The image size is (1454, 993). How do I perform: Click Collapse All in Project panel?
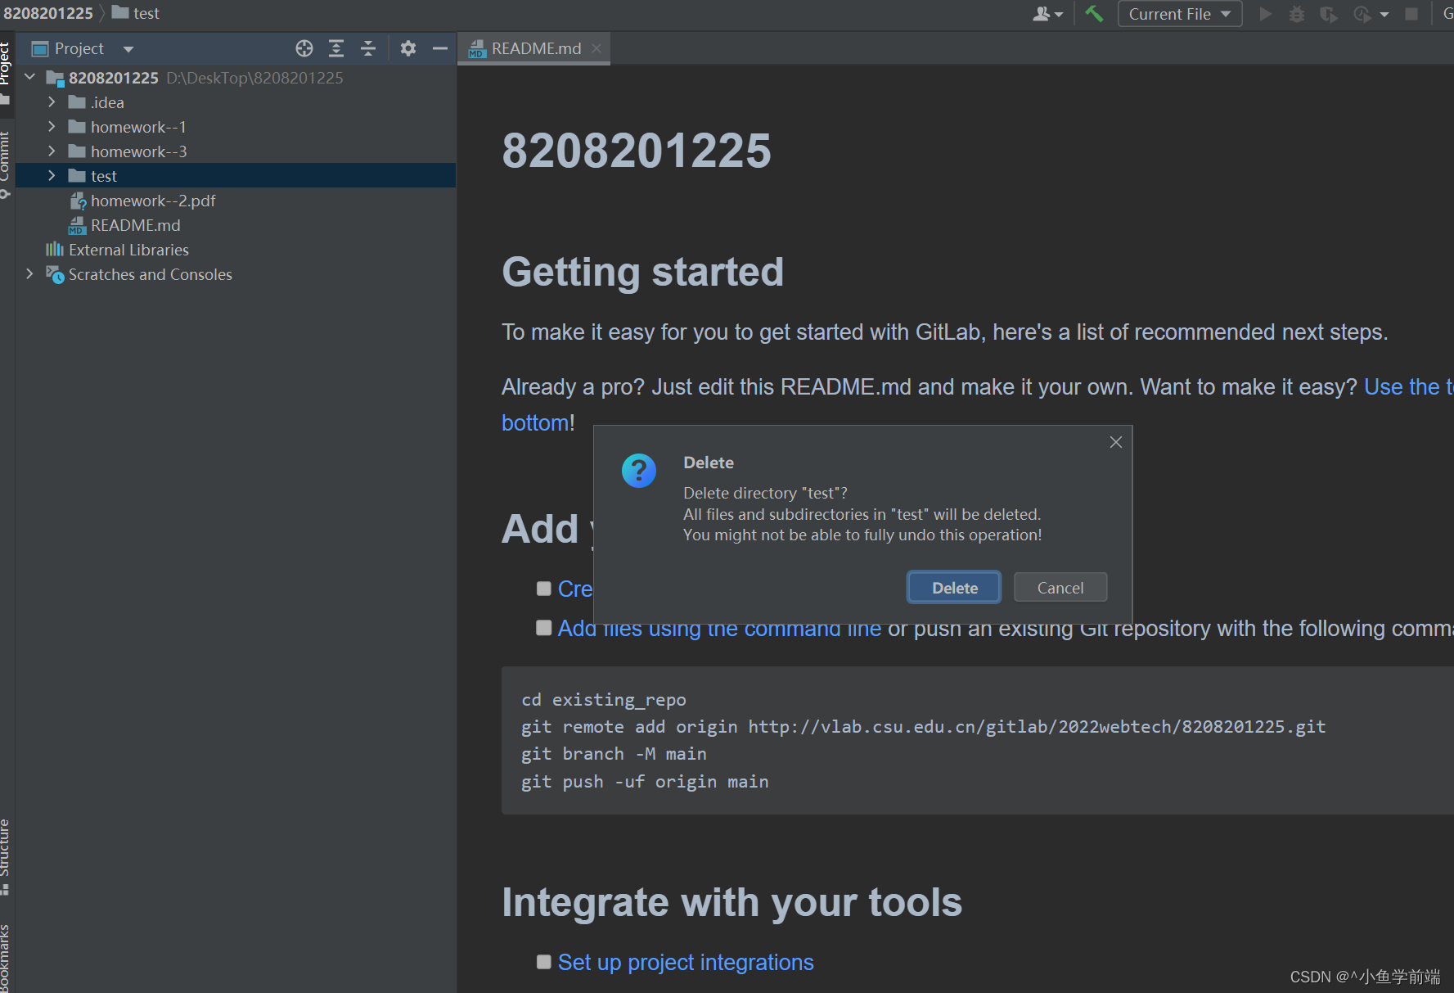click(368, 48)
